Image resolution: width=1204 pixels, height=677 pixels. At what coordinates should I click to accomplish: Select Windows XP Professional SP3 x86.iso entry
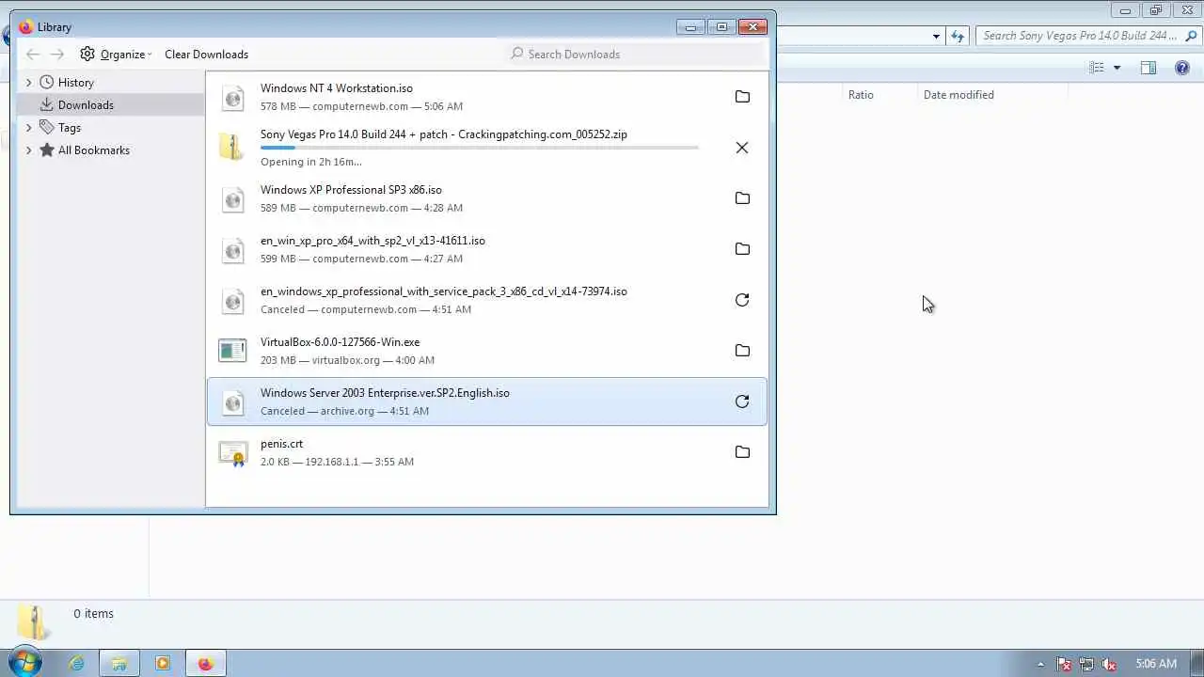point(487,198)
